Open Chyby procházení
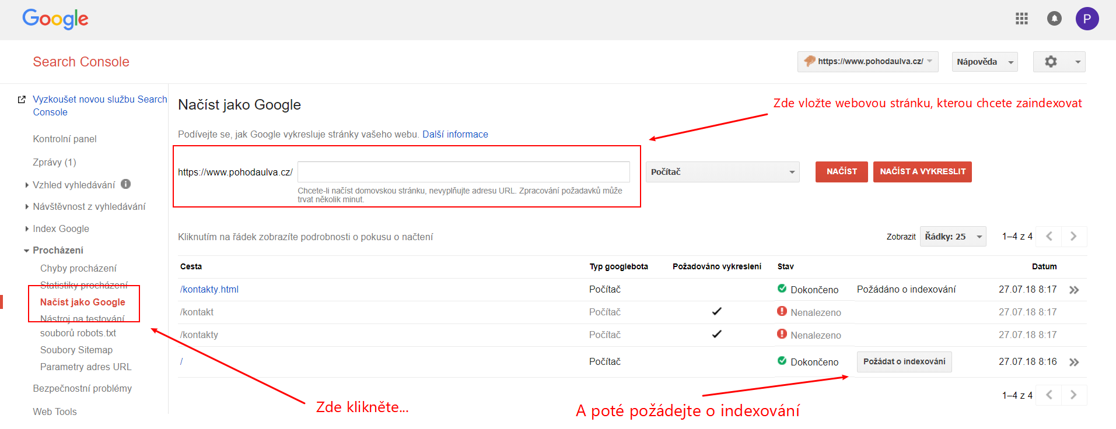 [x=78, y=268]
